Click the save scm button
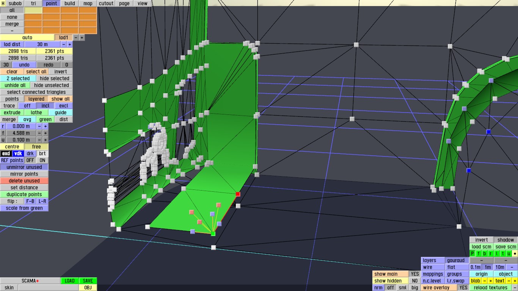This screenshot has height=291, width=518. pos(506,247)
